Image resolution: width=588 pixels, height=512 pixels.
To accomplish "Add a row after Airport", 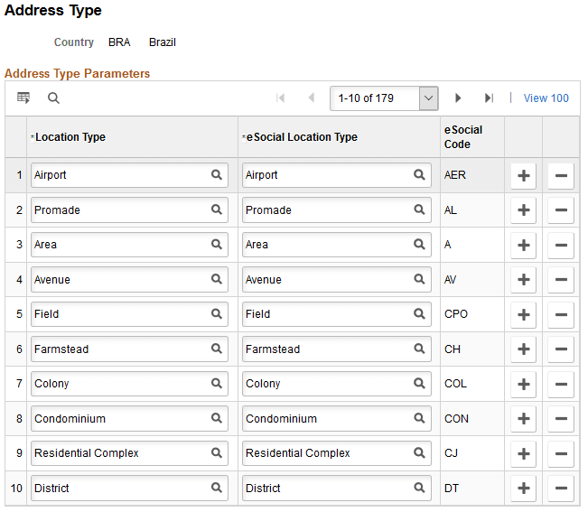I will click(x=523, y=175).
